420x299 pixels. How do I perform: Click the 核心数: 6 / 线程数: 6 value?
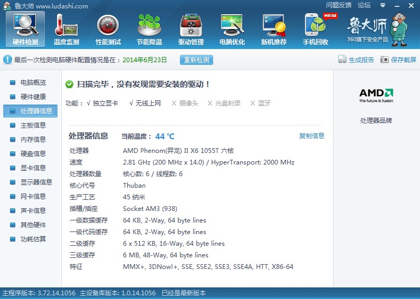pyautogui.click(x=152, y=174)
